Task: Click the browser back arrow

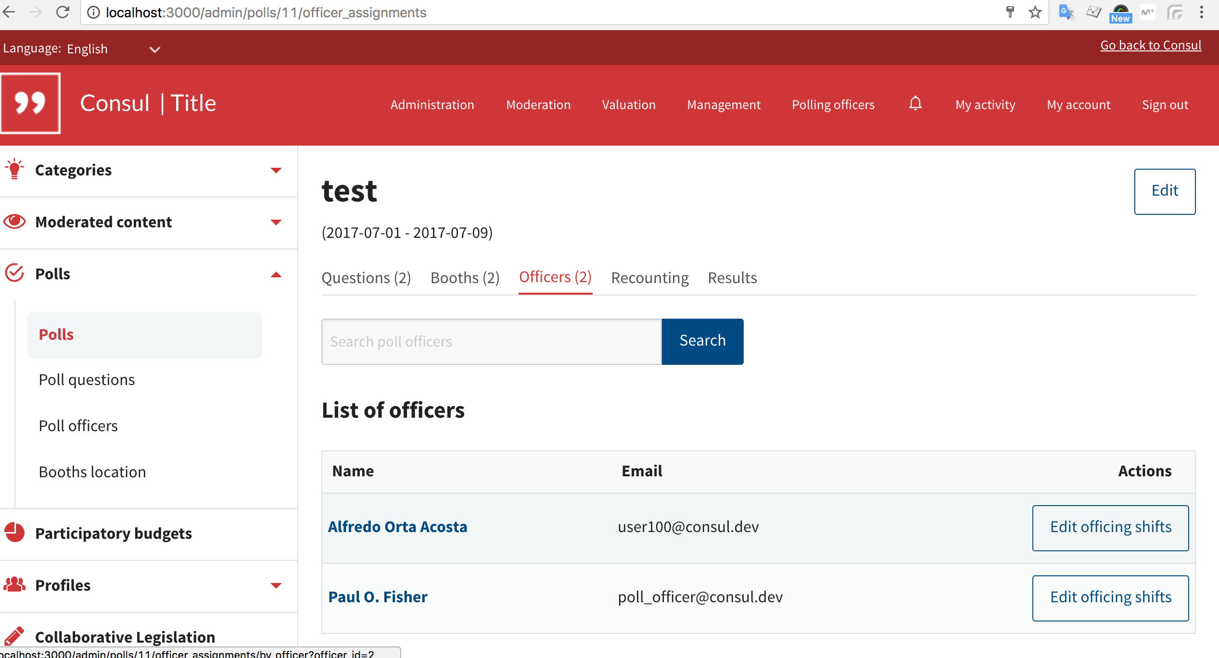Action: [9, 12]
